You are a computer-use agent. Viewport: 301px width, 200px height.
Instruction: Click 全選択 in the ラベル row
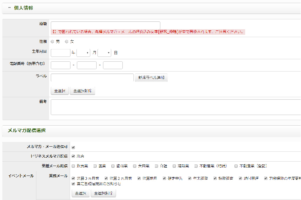click(60, 91)
